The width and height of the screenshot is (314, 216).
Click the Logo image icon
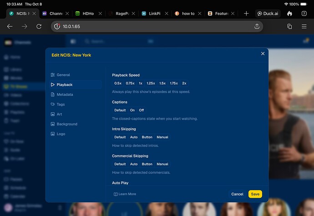click(53, 134)
